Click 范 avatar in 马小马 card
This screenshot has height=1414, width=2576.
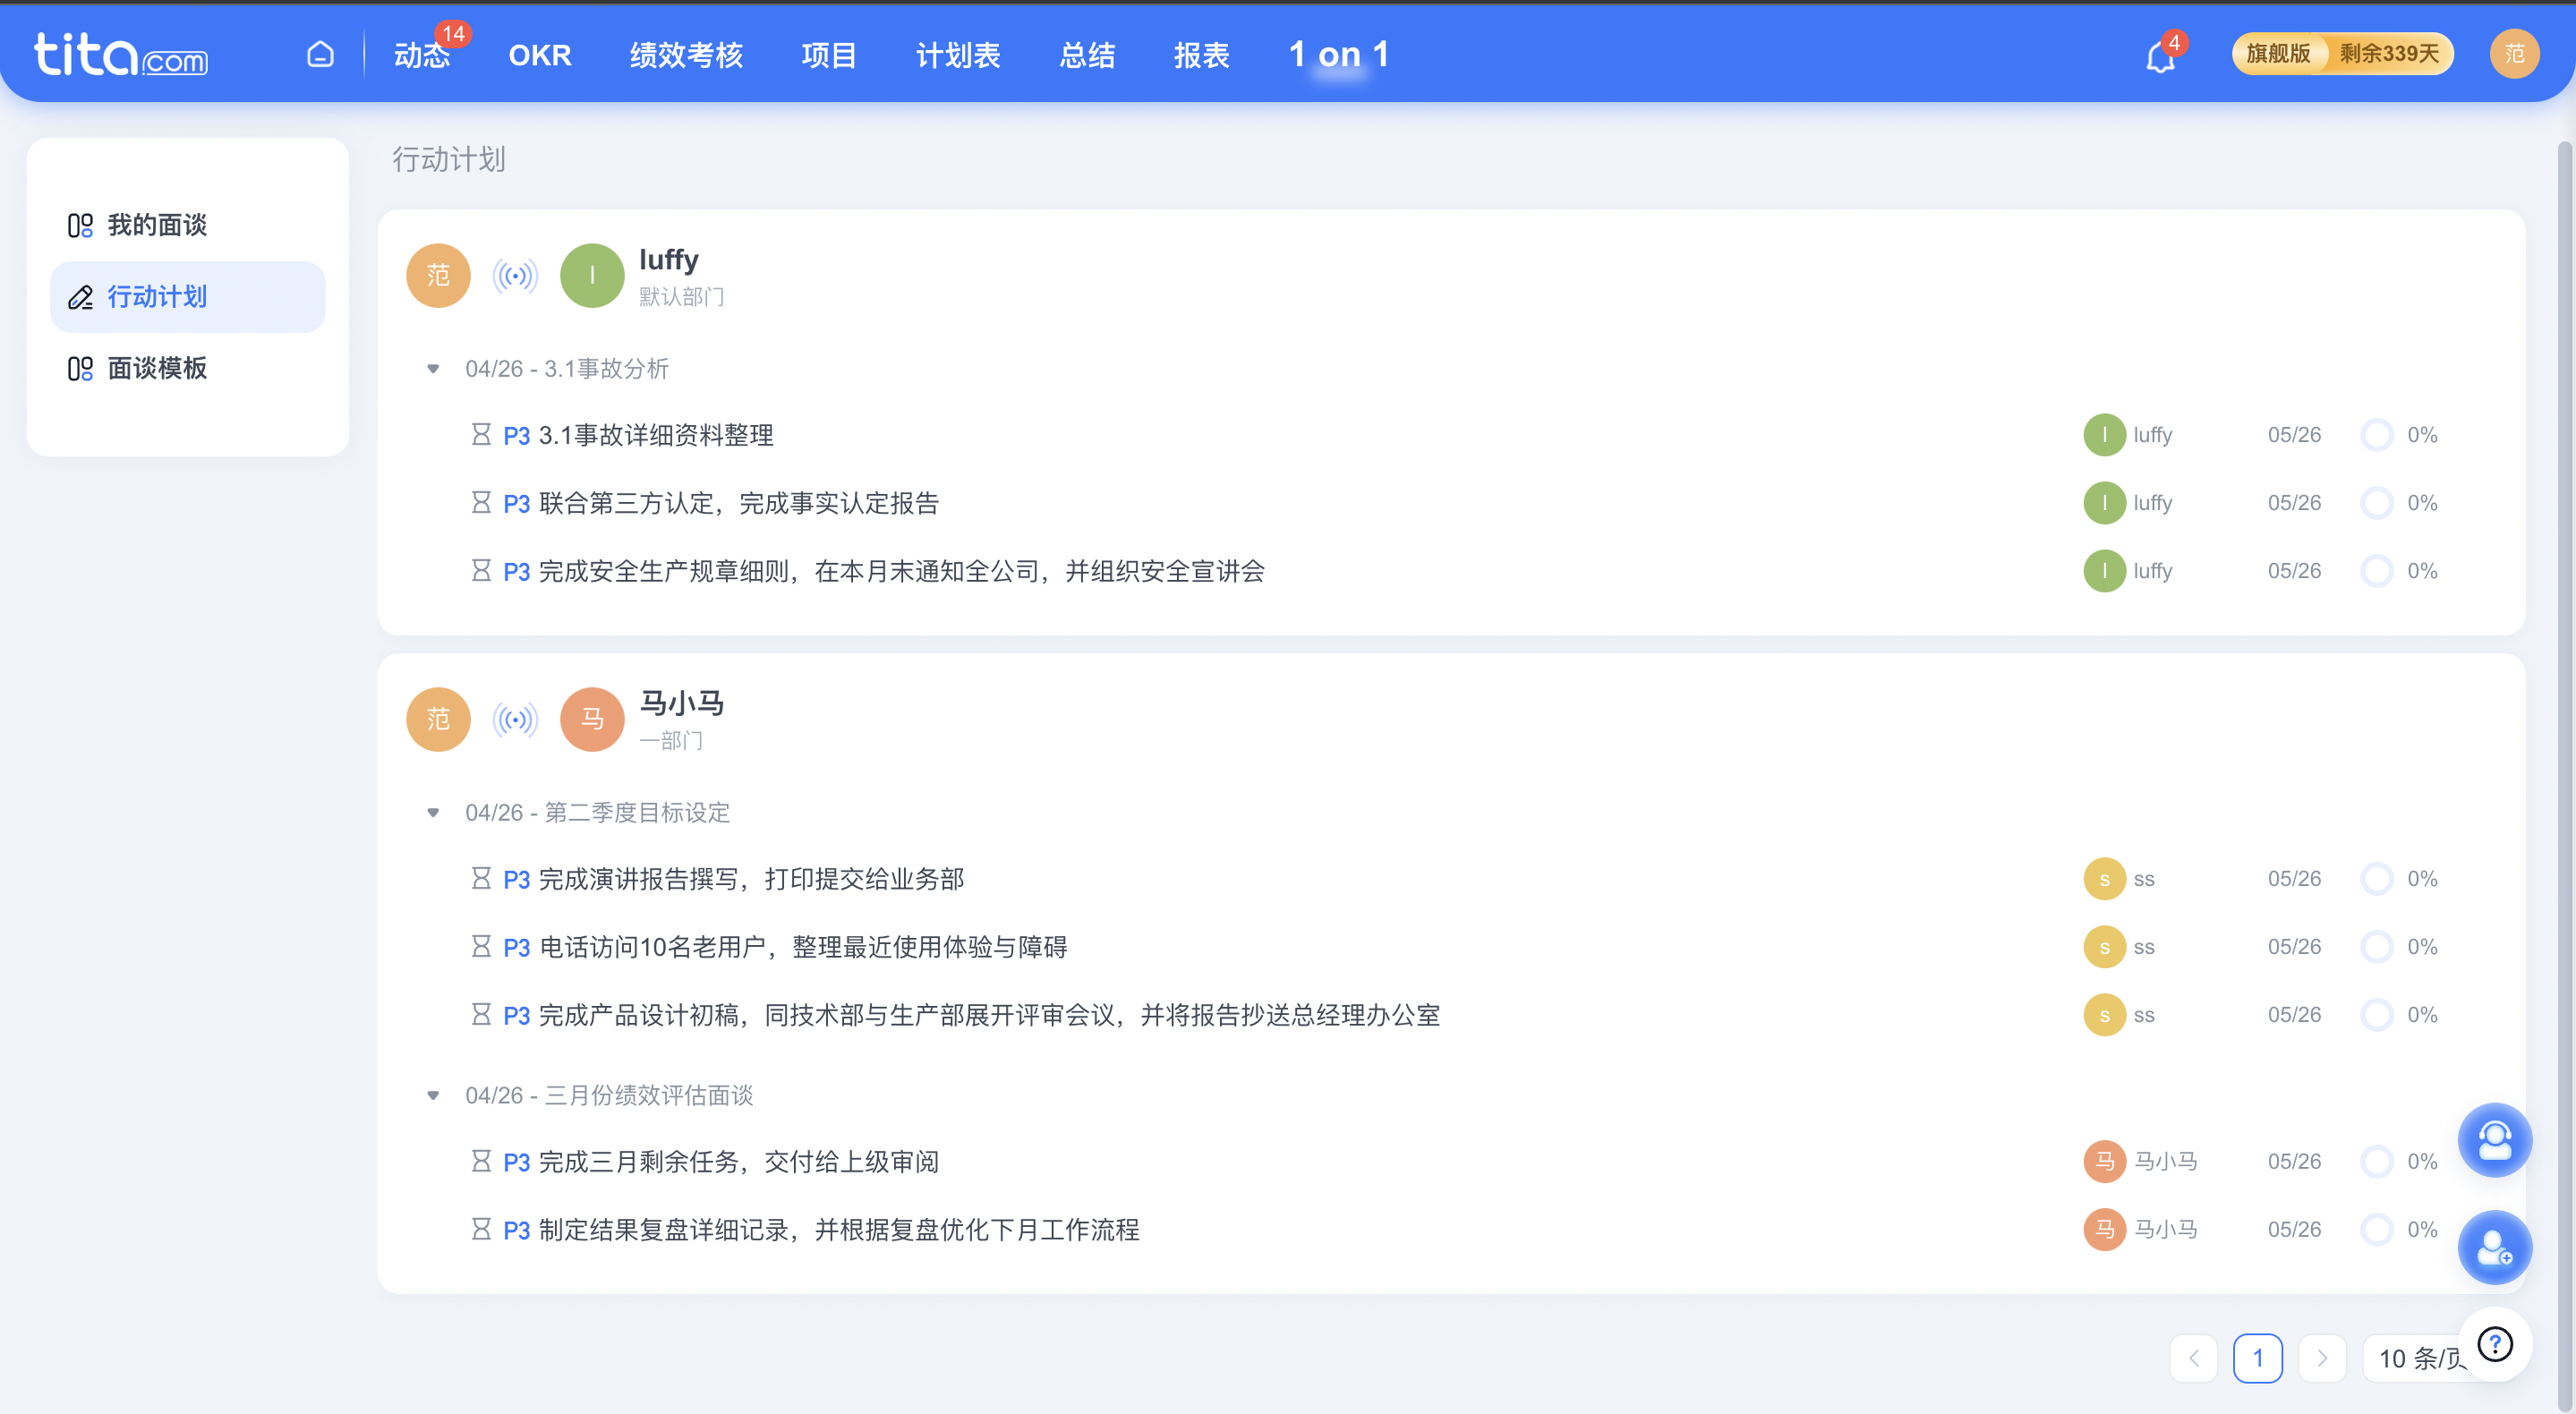[x=438, y=719]
